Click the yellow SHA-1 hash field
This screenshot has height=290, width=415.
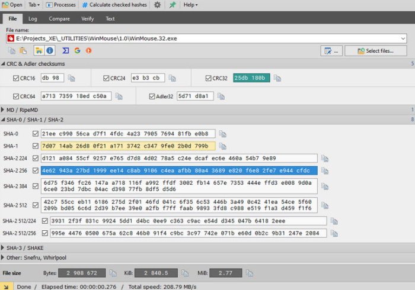(128, 146)
